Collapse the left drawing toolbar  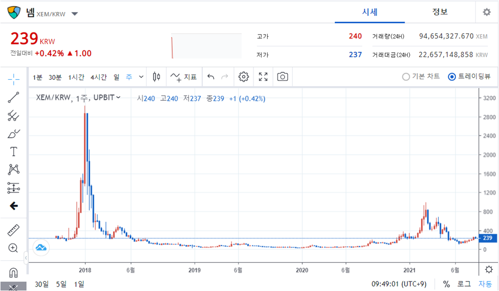click(26, 257)
